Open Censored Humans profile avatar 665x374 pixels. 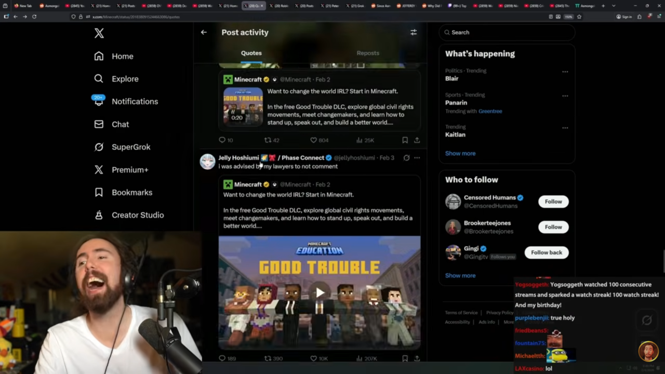click(x=453, y=202)
